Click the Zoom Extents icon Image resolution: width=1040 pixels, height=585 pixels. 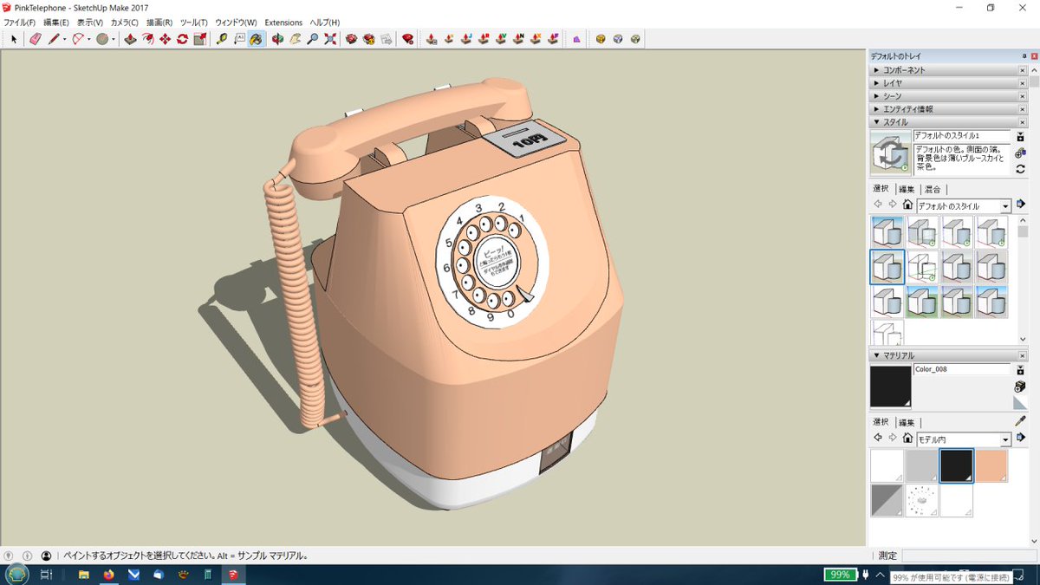330,38
